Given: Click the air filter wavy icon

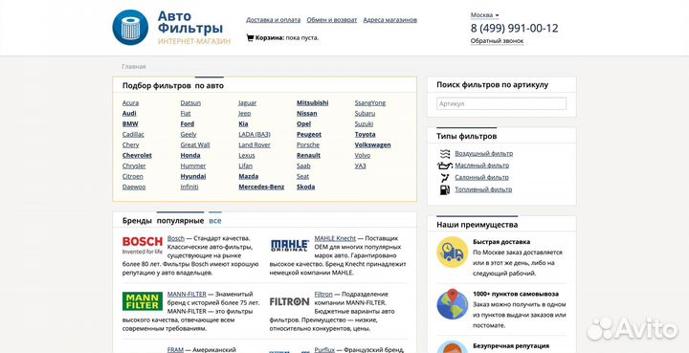Looking at the screenshot, I should [x=445, y=154].
